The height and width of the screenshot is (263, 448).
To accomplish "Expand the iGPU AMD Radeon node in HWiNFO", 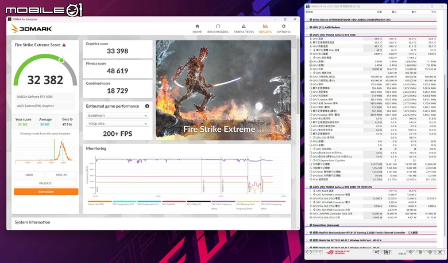I will pos(307,28).
